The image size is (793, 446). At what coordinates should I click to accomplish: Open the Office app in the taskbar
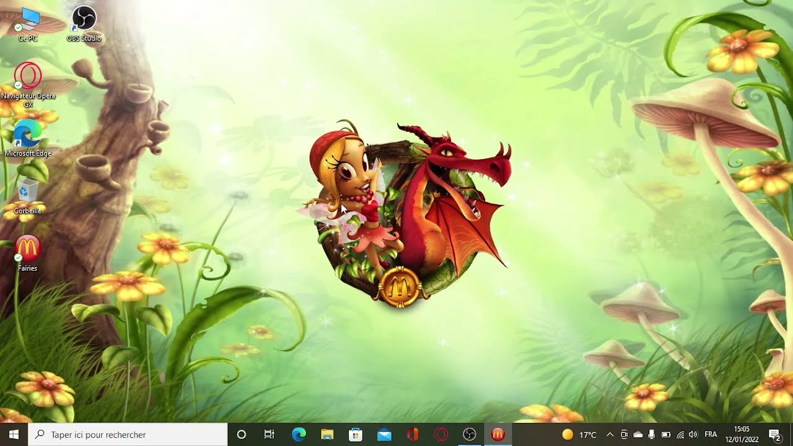(x=413, y=435)
